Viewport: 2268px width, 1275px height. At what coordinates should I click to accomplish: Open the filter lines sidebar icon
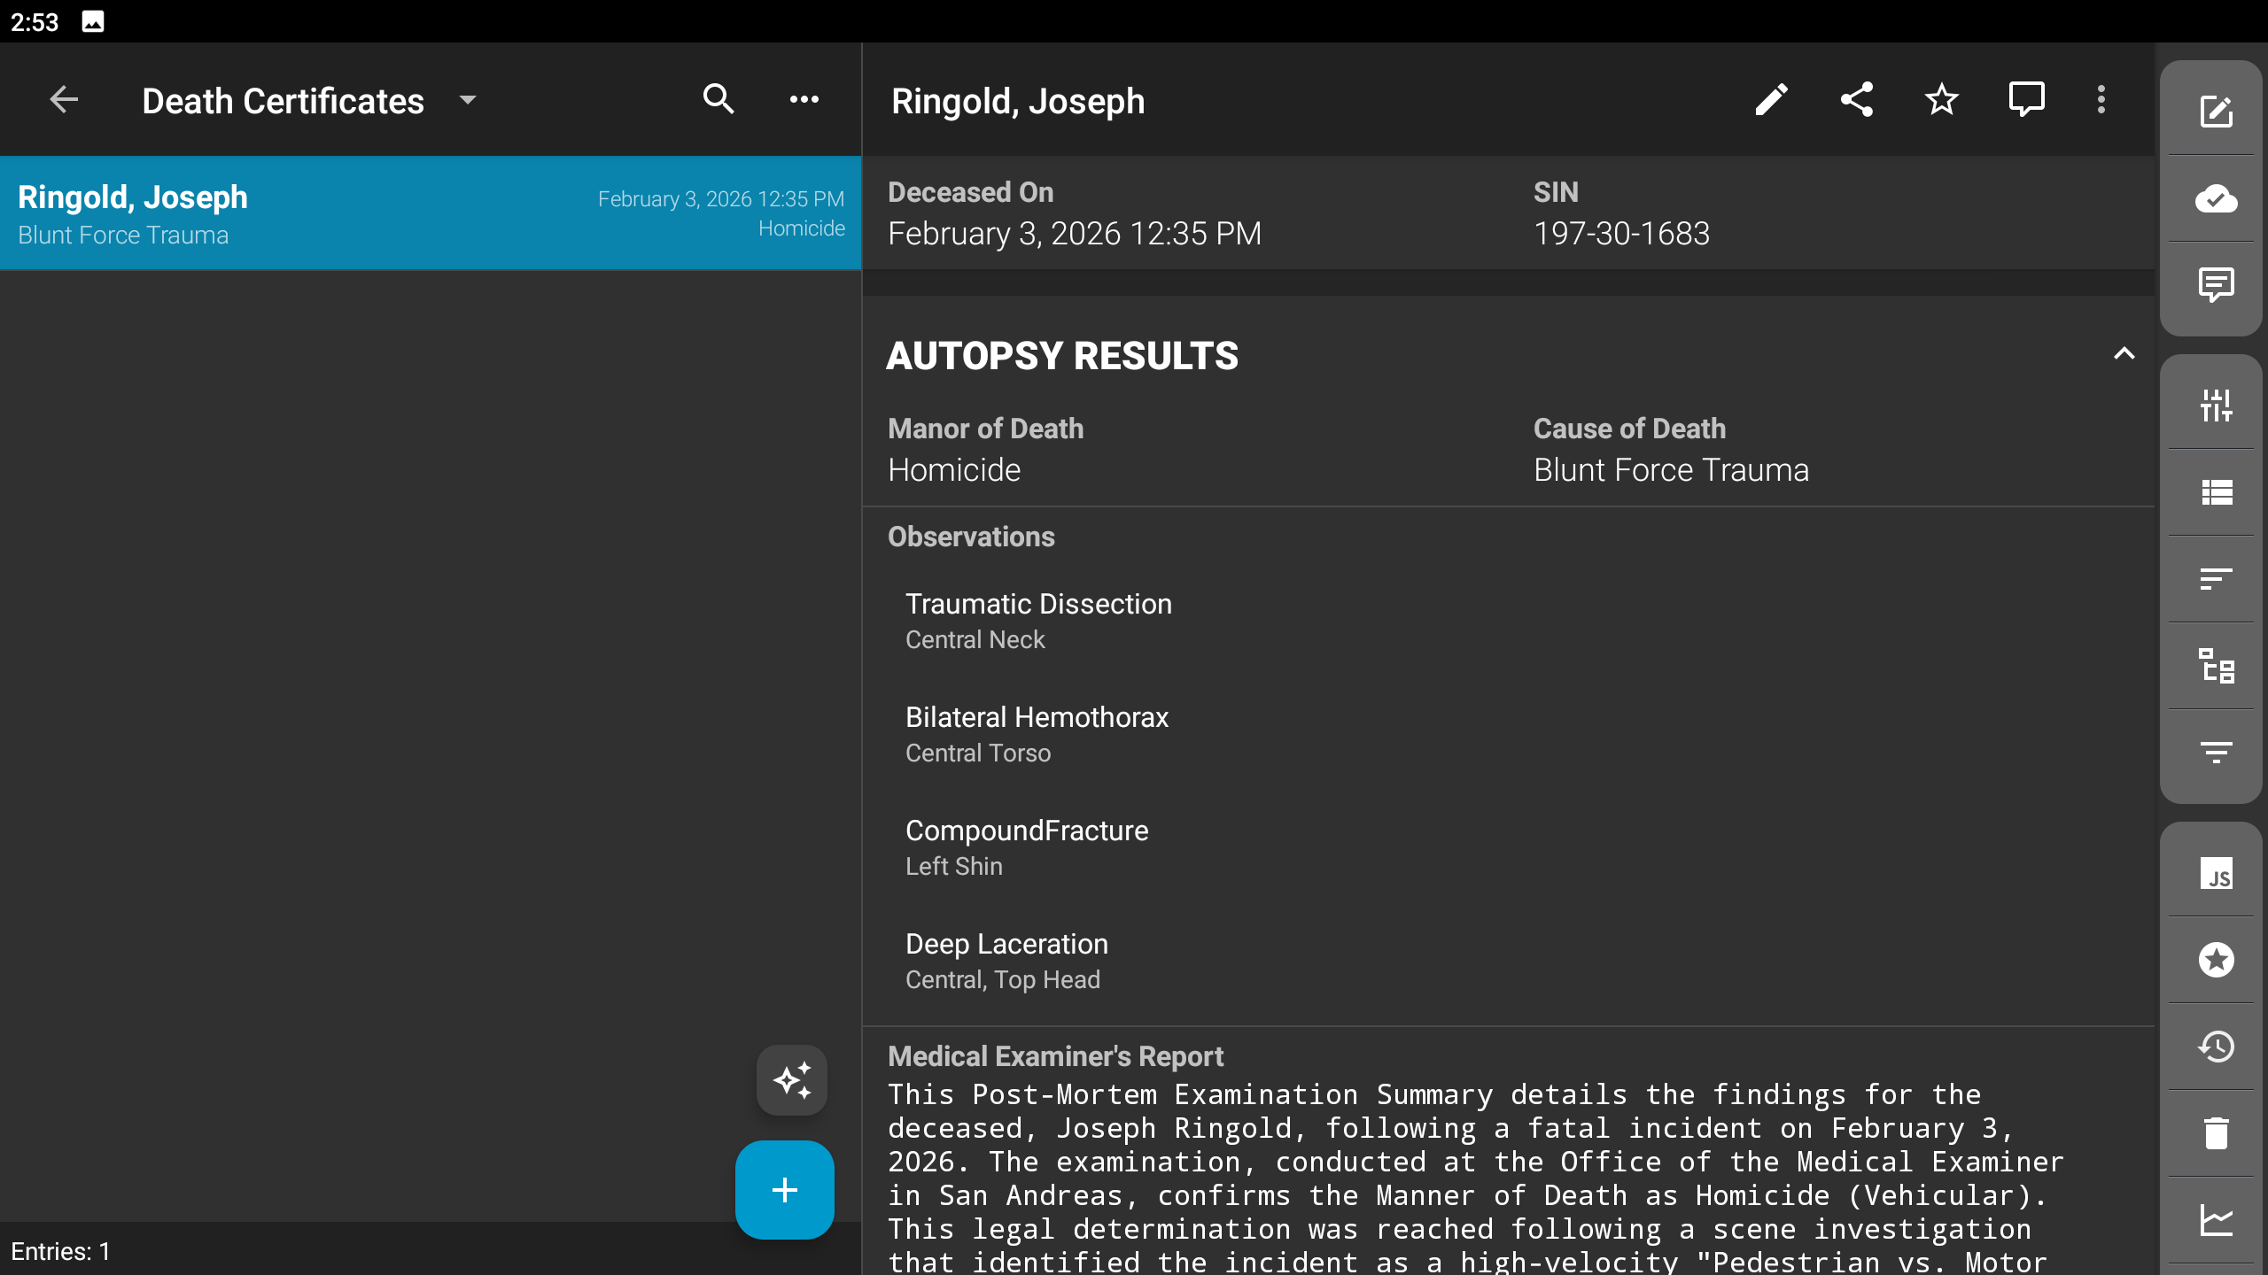(2216, 753)
